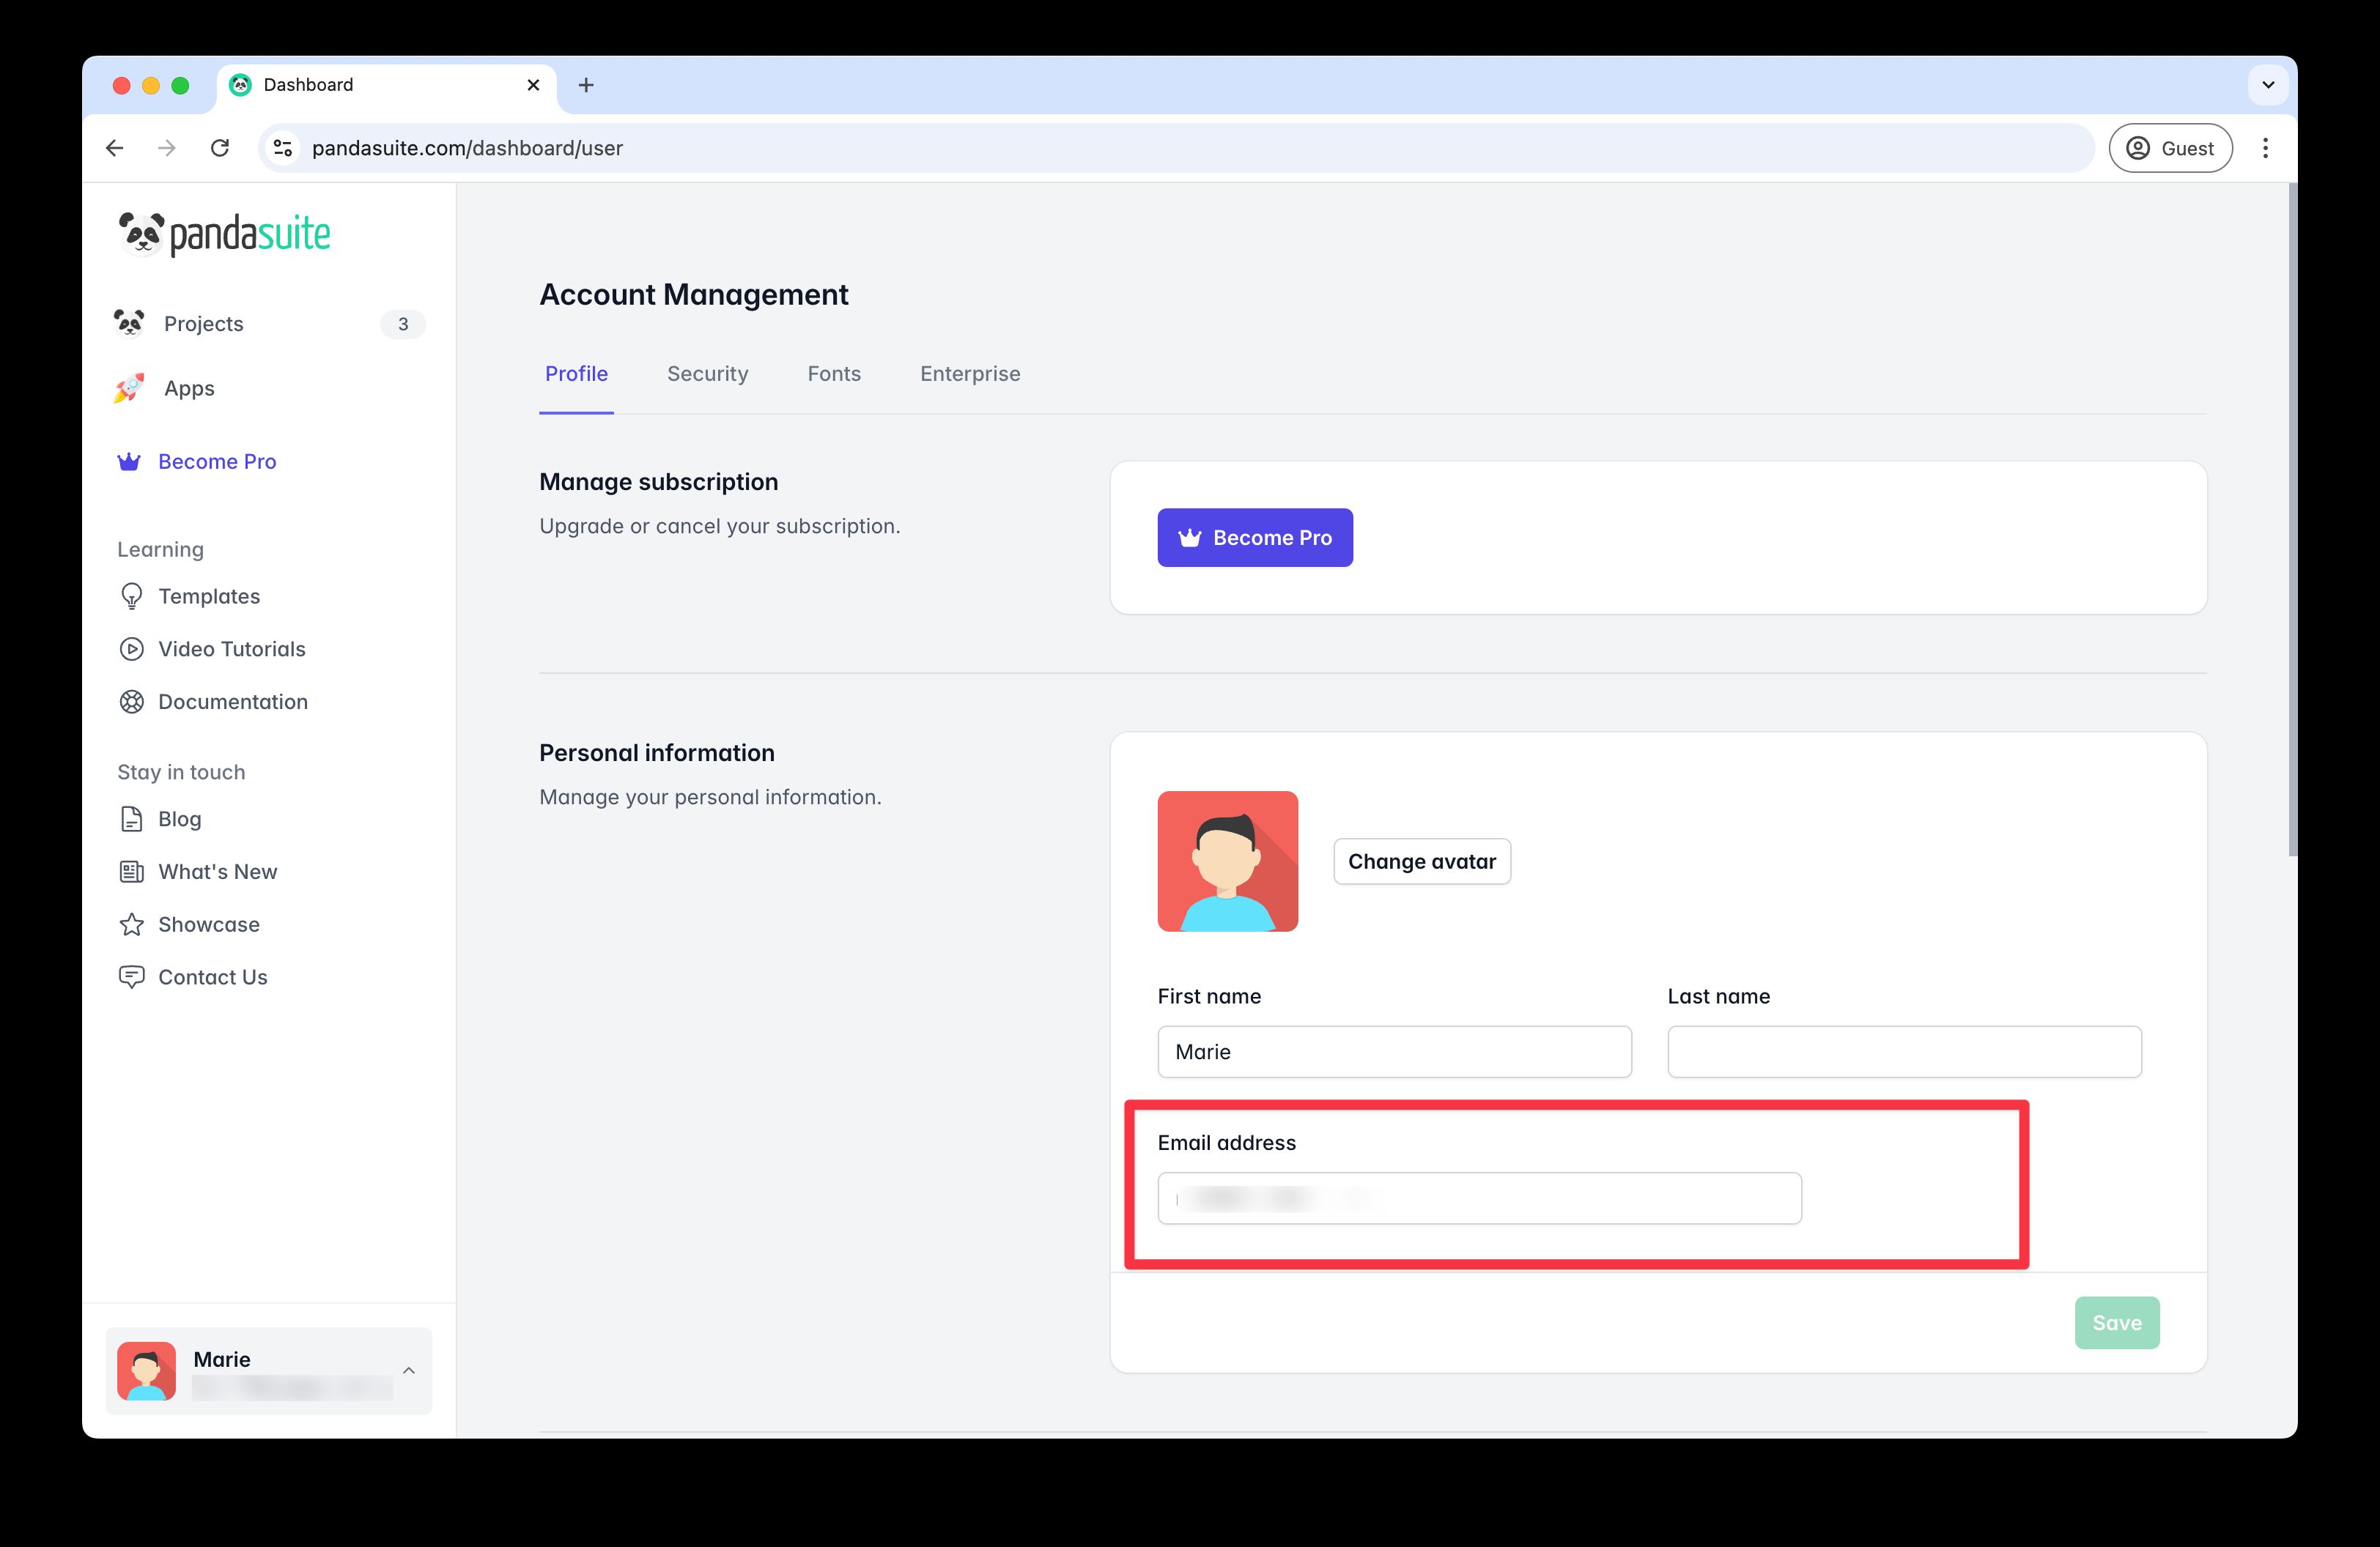The image size is (2380, 1547).
Task: Click the Become Pro button
Action: click(1255, 538)
